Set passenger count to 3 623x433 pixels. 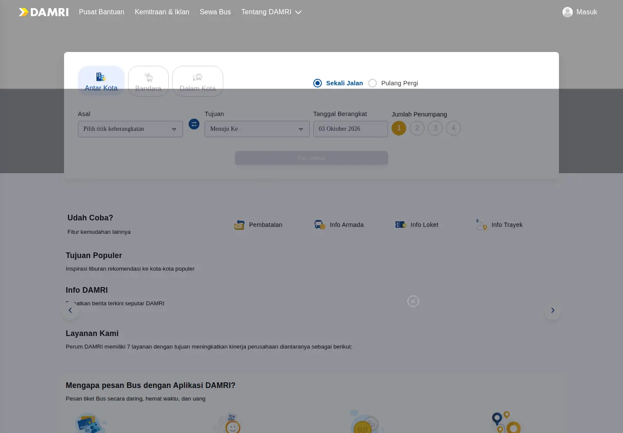point(435,128)
